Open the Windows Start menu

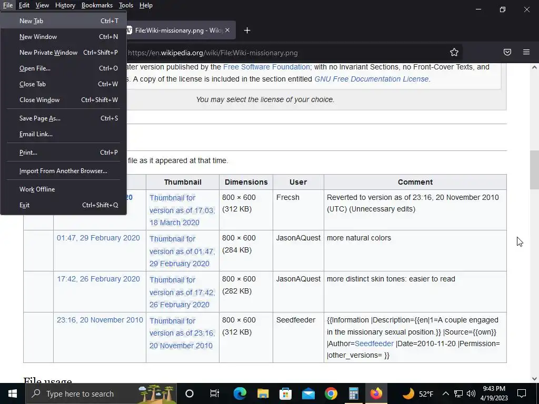pyautogui.click(x=13, y=393)
